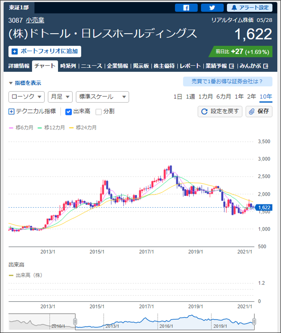View 株主優待 tab
Image resolution: width=281 pixels, height=333 pixels.
click(x=164, y=66)
